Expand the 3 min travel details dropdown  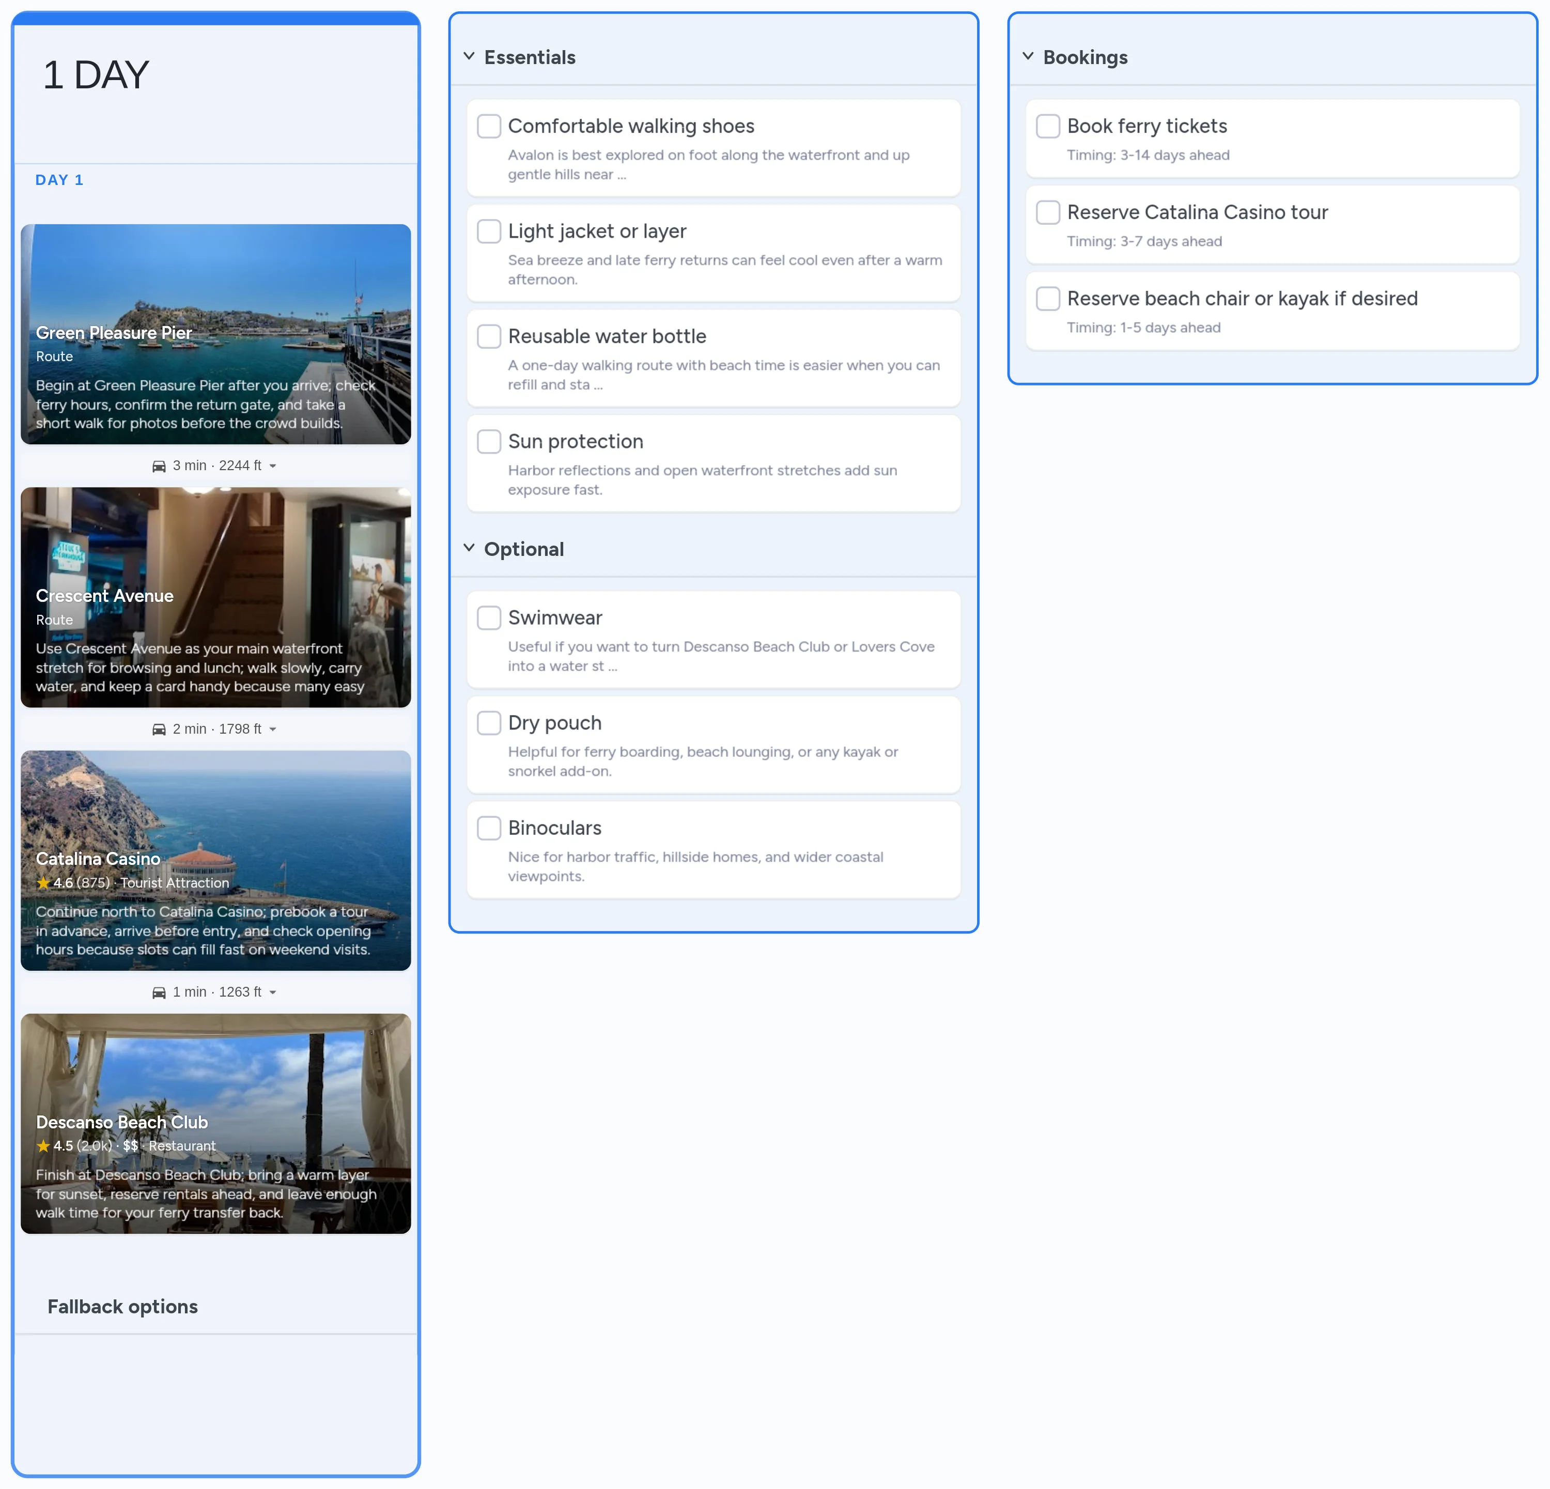[274, 466]
